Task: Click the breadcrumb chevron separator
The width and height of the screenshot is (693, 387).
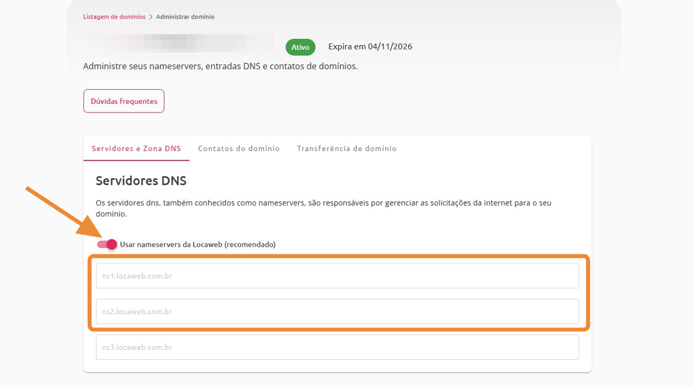Action: [x=151, y=17]
